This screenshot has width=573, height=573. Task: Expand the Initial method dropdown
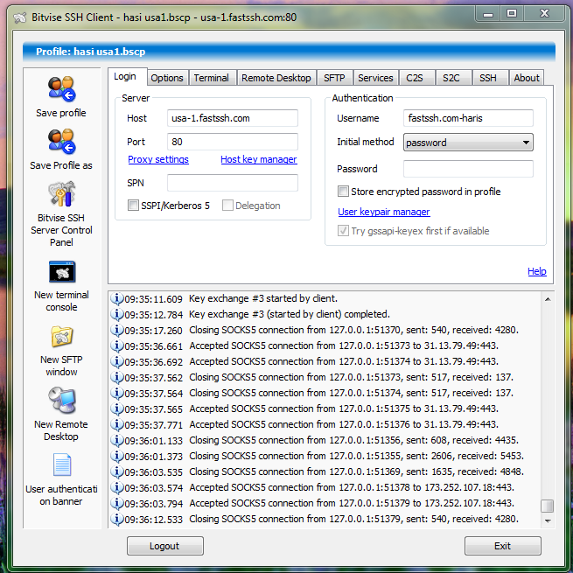[x=525, y=143]
